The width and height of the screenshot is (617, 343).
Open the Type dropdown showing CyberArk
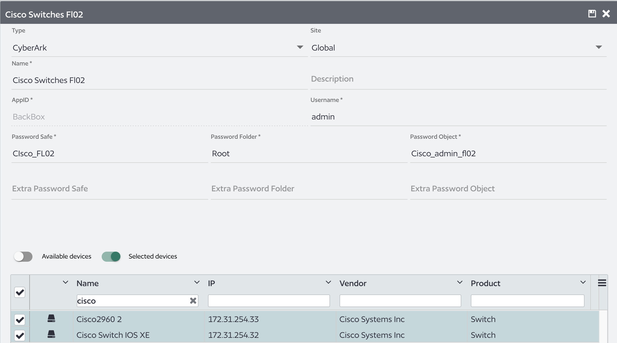click(x=300, y=47)
